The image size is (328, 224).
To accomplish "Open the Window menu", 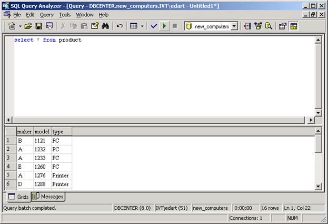I will click(x=85, y=15).
